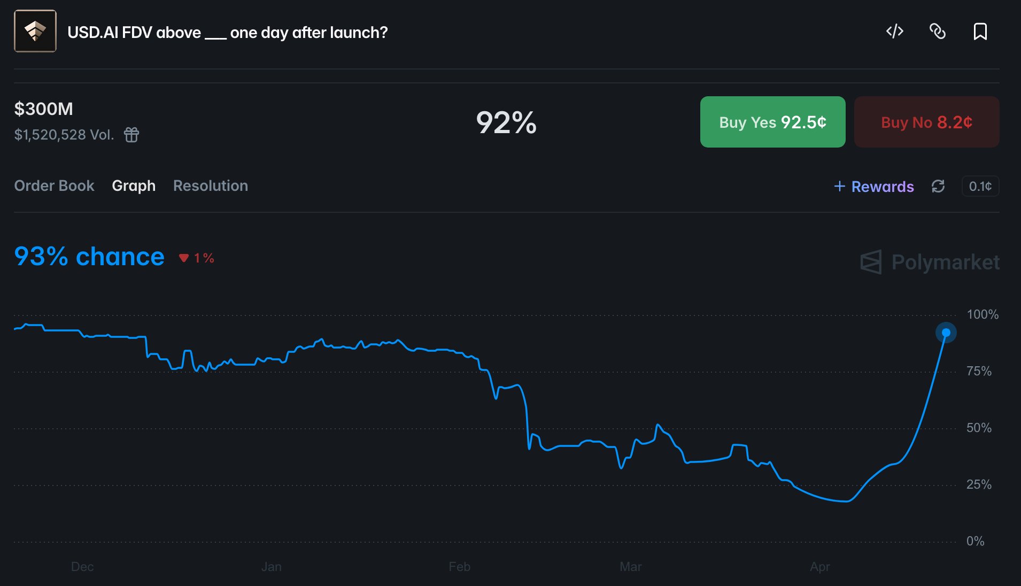Click the gift rewards icon beside volume
The width and height of the screenshot is (1021, 586).
132,135
